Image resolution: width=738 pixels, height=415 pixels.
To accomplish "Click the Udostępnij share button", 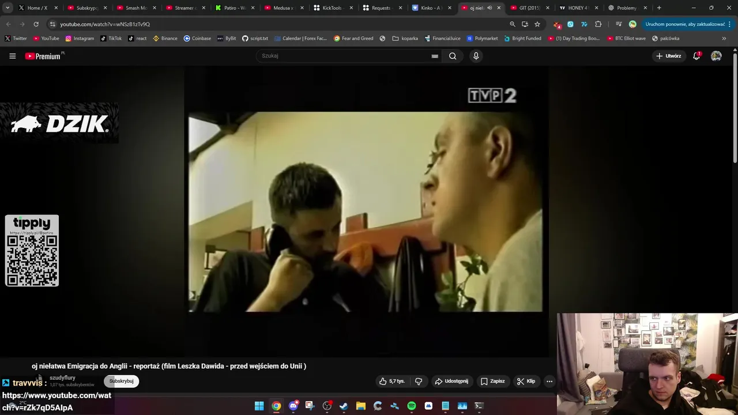I will click(451, 381).
